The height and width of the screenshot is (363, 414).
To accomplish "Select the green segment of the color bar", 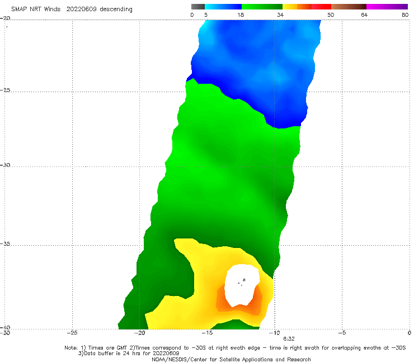I will (262, 7).
